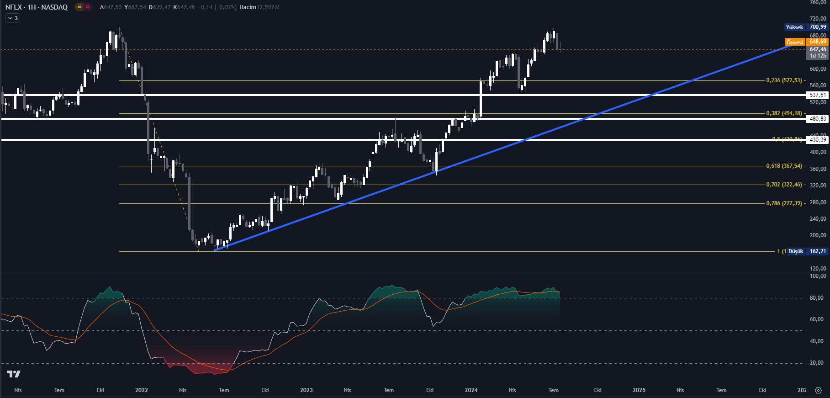
Task: Click the 80,00 oscillator scale label
Action: click(817, 298)
